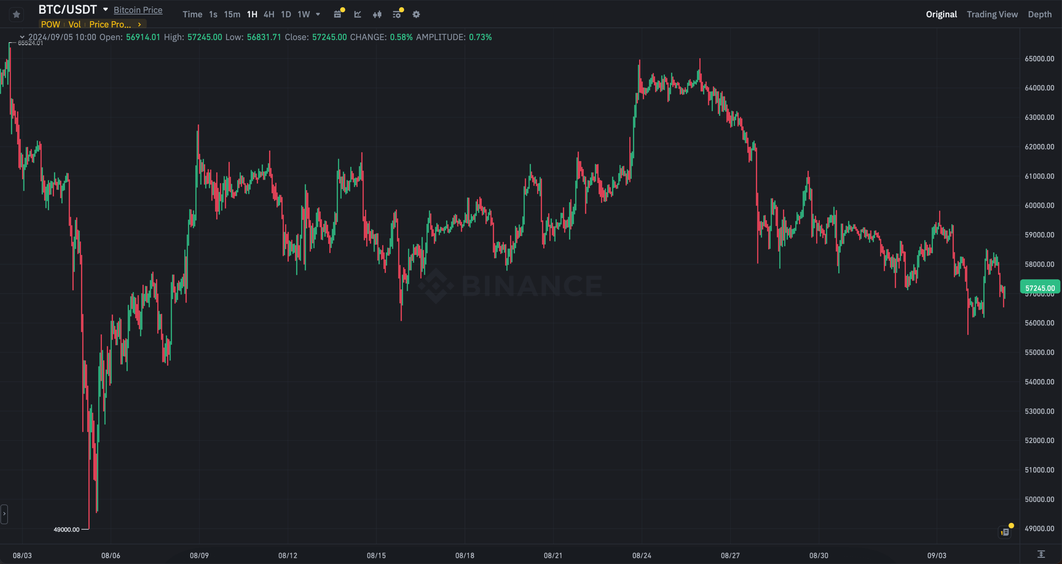Click the CHANGE value 0.58%
The width and height of the screenshot is (1062, 564).
pos(401,37)
